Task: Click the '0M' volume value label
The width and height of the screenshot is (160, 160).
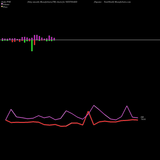Action: coord(142,117)
